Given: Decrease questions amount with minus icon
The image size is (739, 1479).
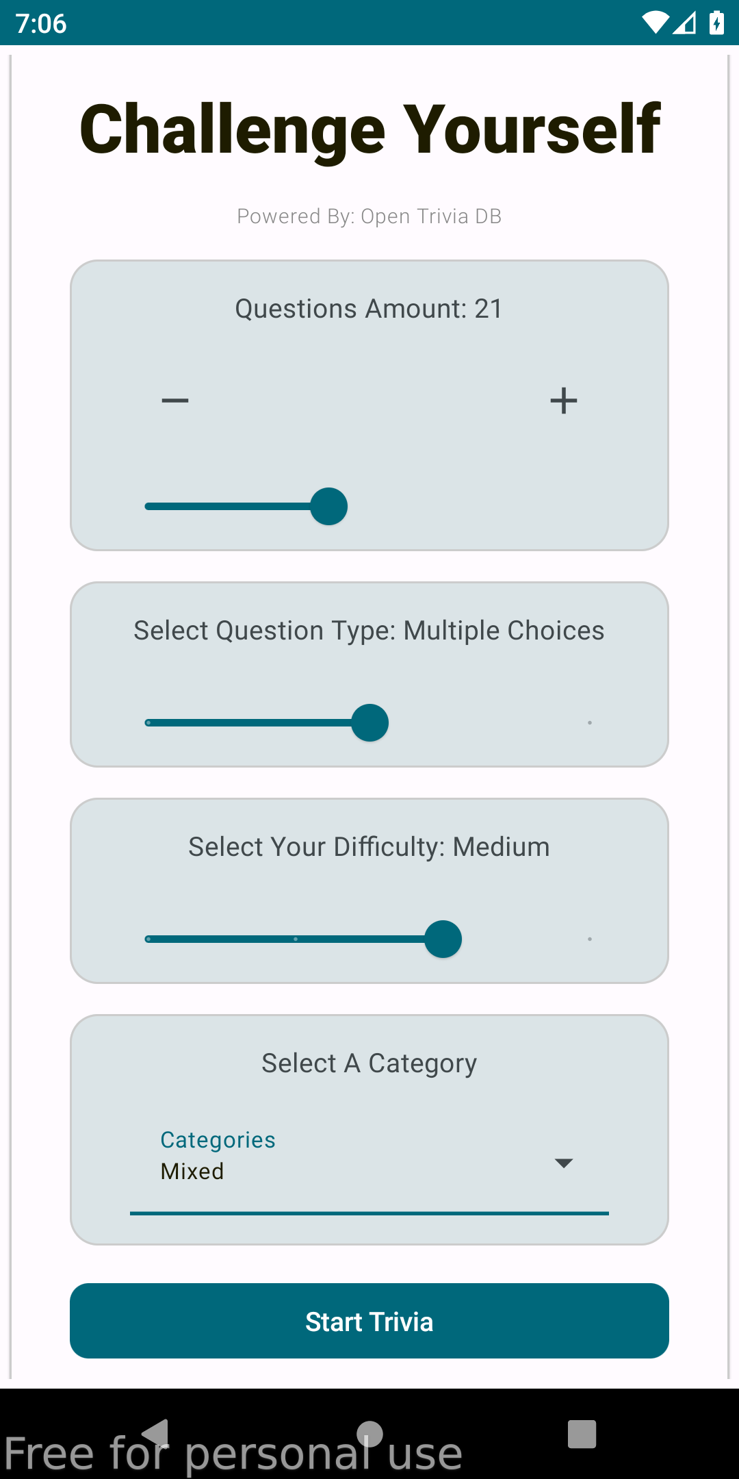Looking at the screenshot, I should 175,401.
